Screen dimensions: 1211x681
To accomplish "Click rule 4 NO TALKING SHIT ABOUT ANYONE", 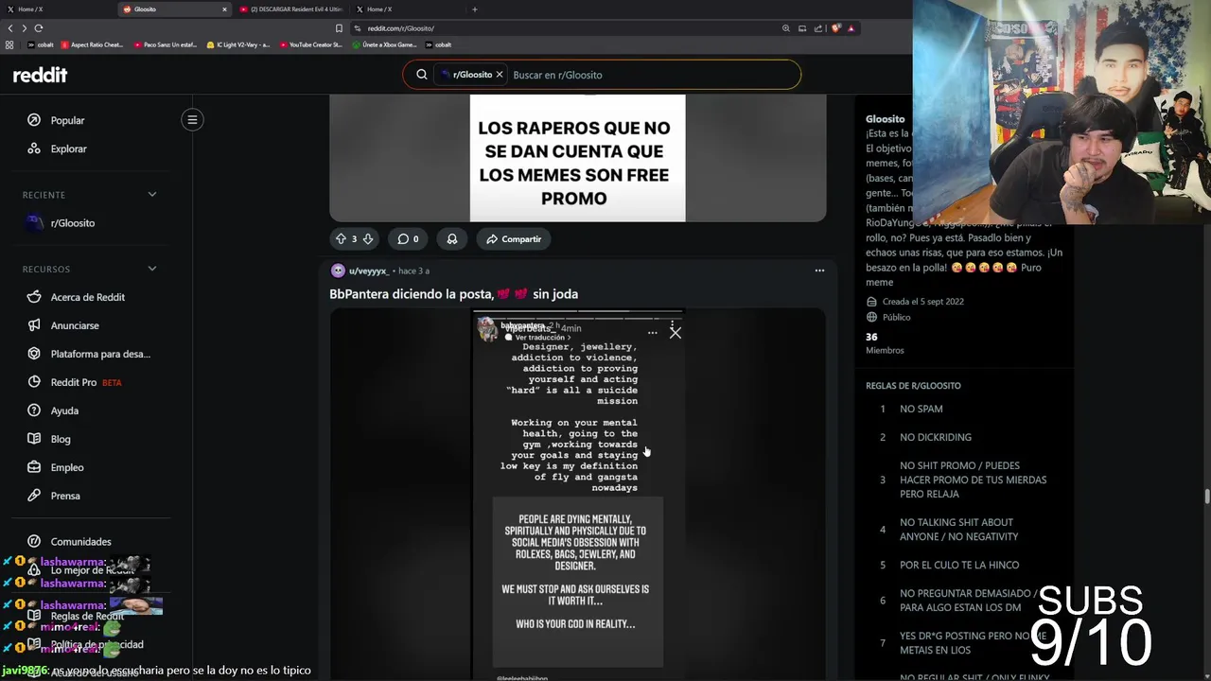I will (958, 530).
